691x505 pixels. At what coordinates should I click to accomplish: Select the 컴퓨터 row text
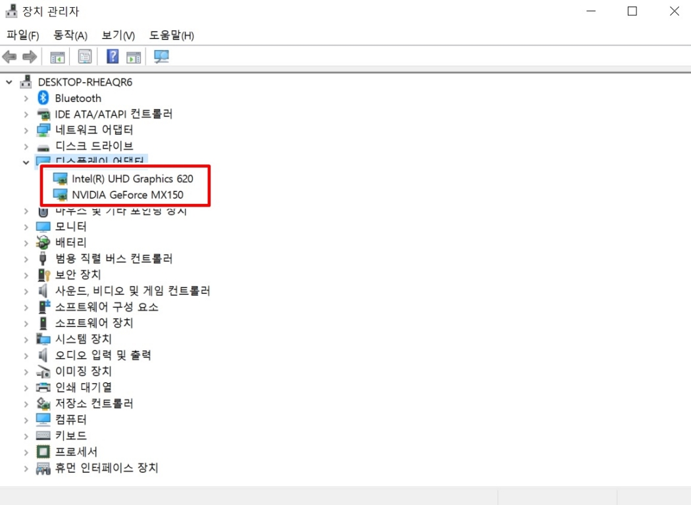70,420
